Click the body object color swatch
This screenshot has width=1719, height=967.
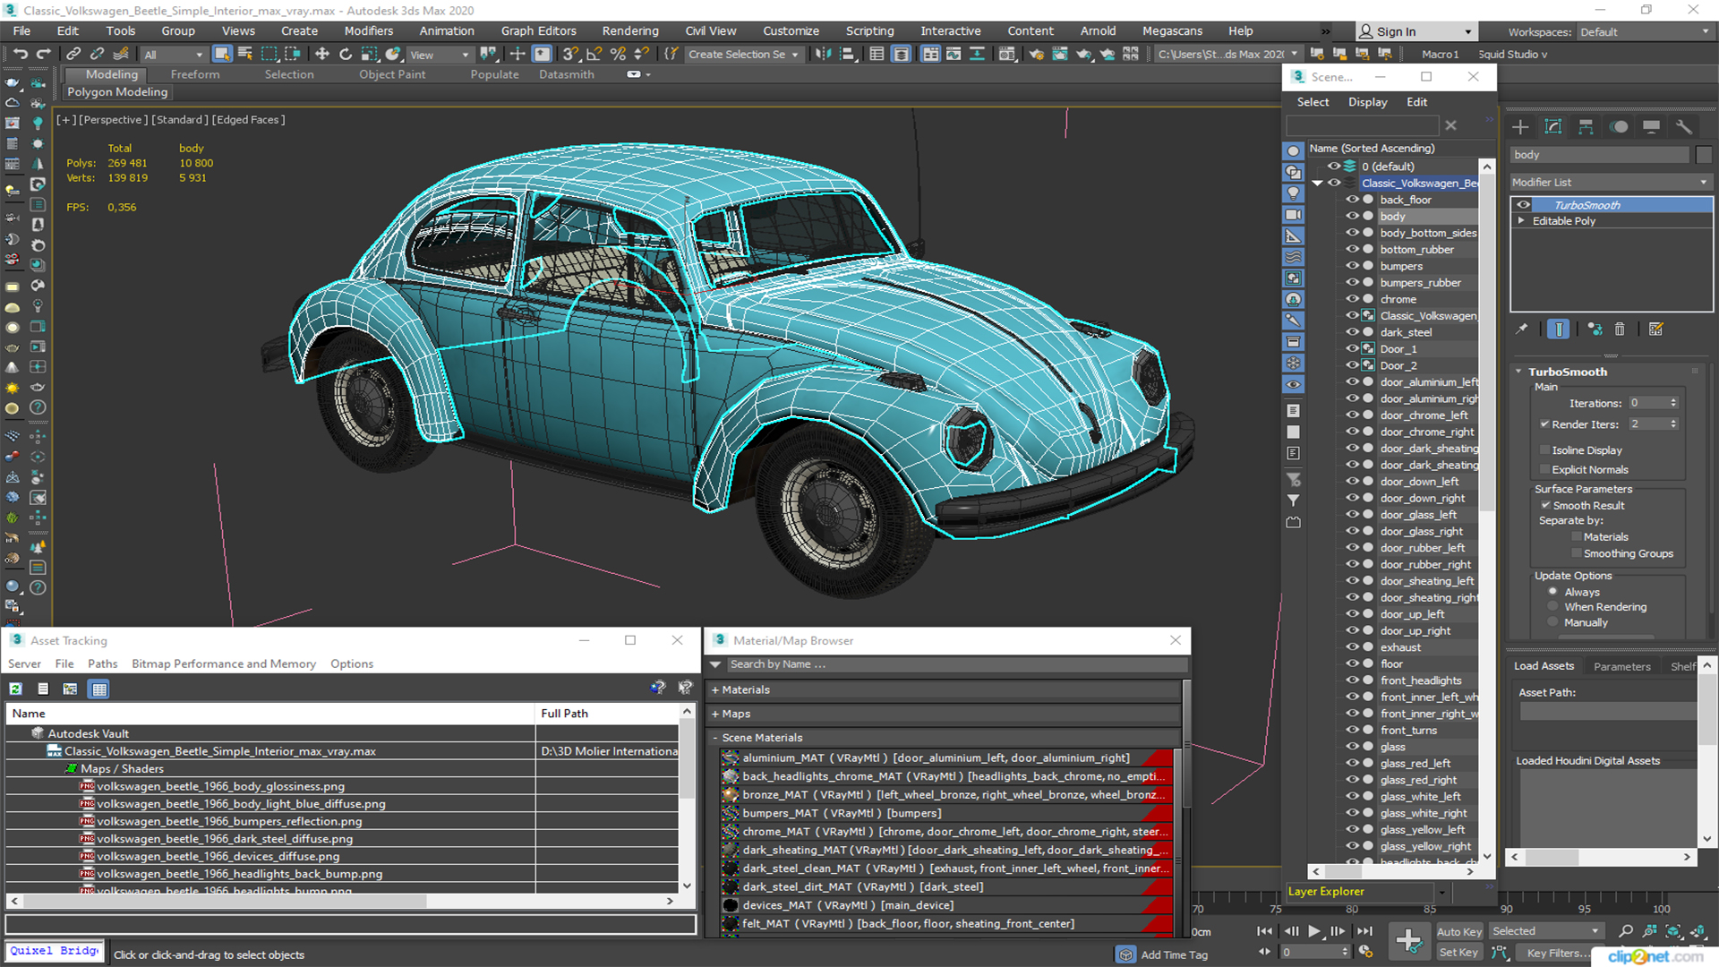(1704, 155)
